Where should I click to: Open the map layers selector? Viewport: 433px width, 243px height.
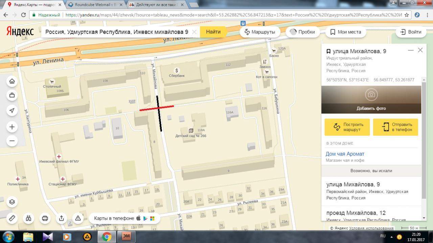[12, 202]
